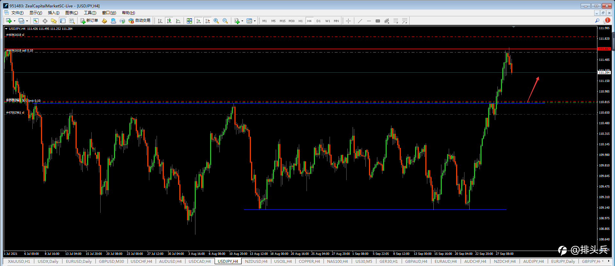Toggle the Market Watch panel
Screen dimensions: 615x266
[x=36, y=21]
